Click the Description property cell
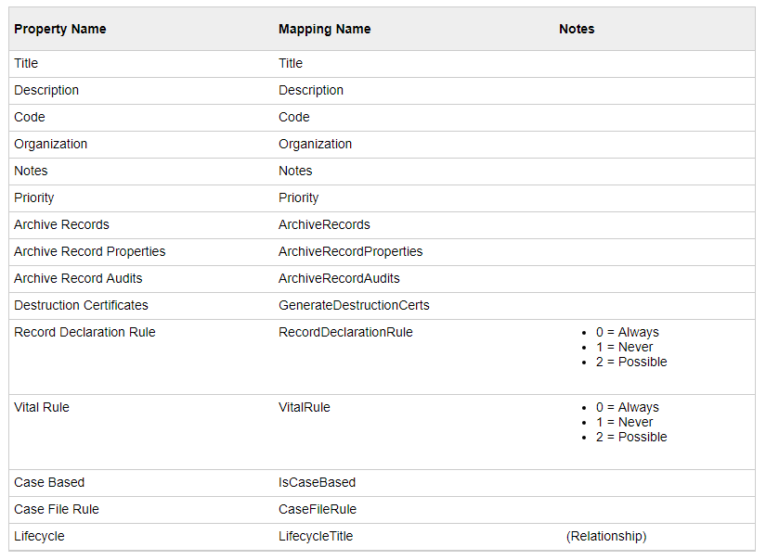This screenshot has width=766, height=560. pos(46,90)
